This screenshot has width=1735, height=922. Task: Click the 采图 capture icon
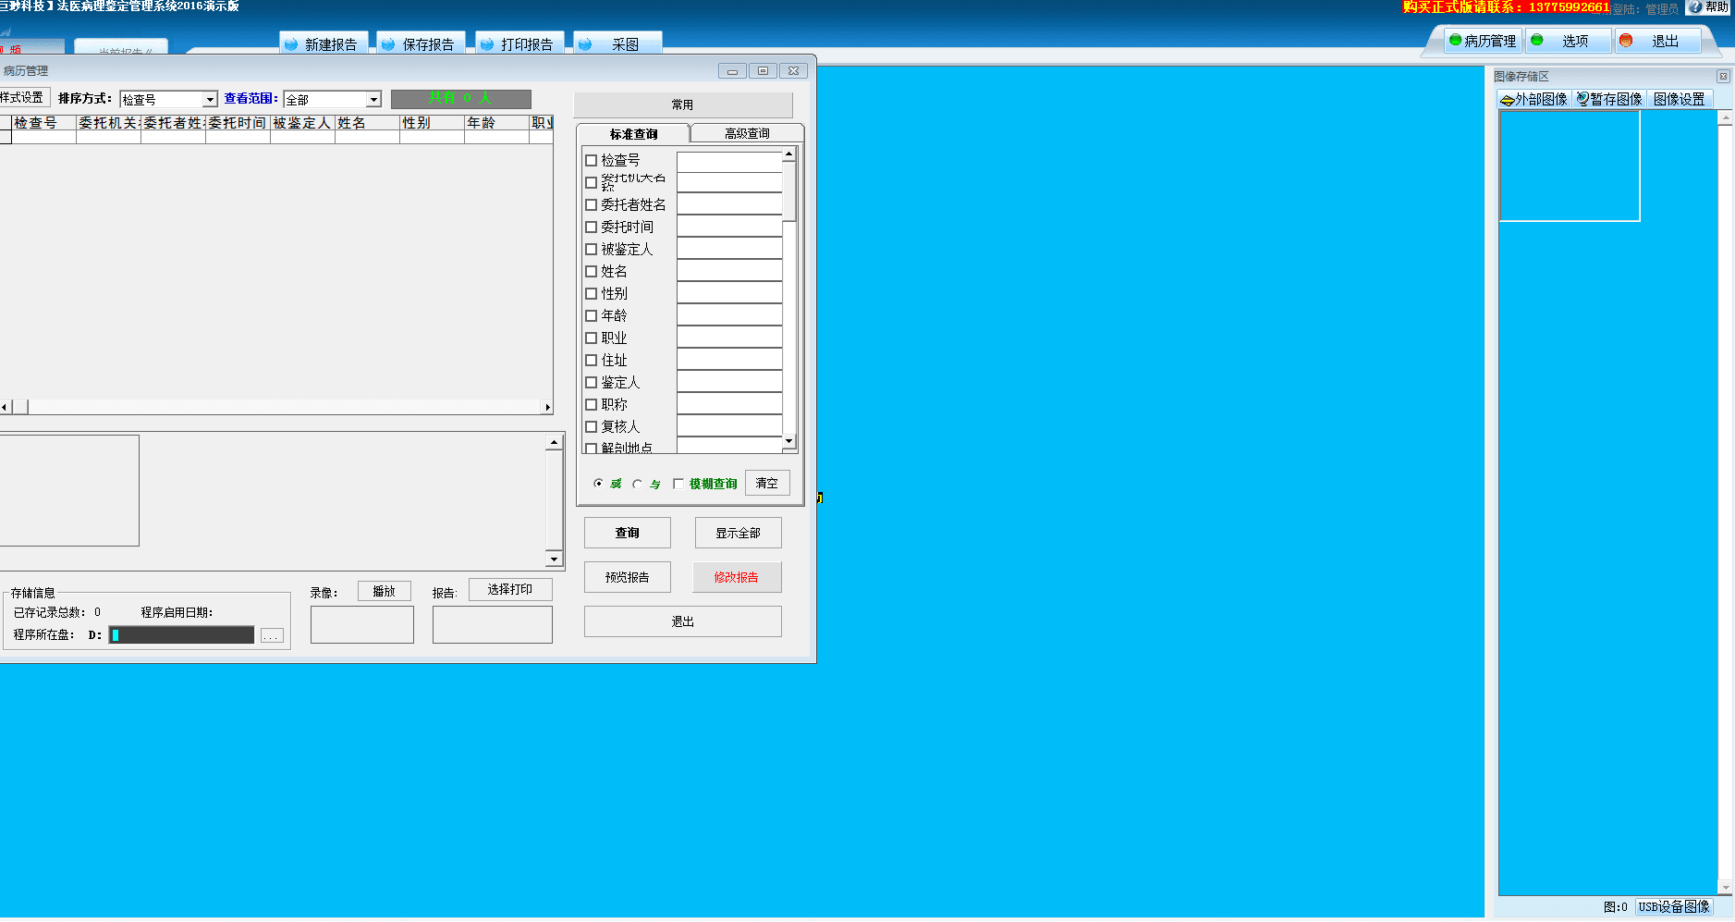pos(585,44)
